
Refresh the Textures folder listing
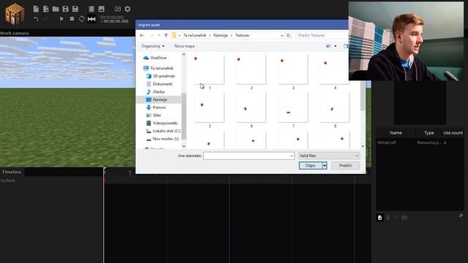288,35
